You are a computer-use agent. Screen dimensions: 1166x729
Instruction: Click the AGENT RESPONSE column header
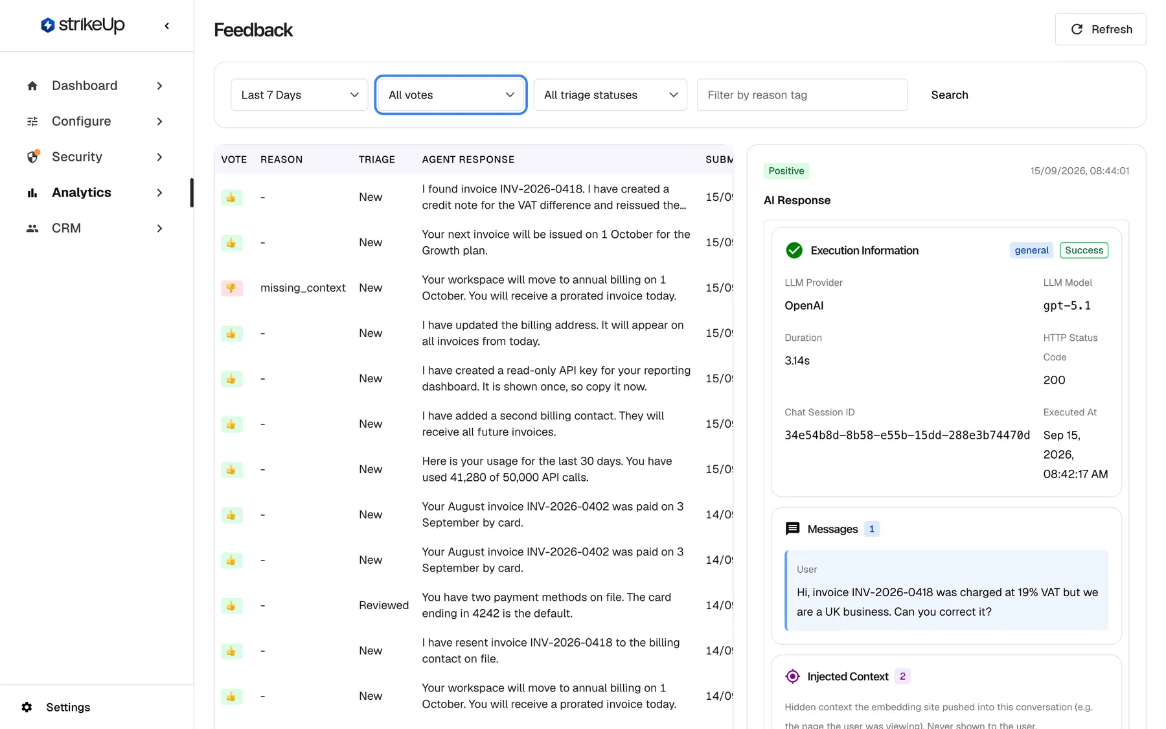pos(468,159)
